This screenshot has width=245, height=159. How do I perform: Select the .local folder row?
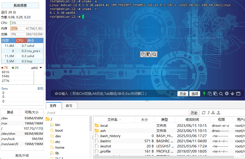(x=169, y=125)
